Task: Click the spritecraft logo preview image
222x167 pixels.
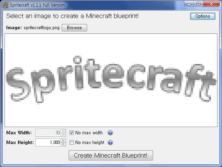Action: 111,80
